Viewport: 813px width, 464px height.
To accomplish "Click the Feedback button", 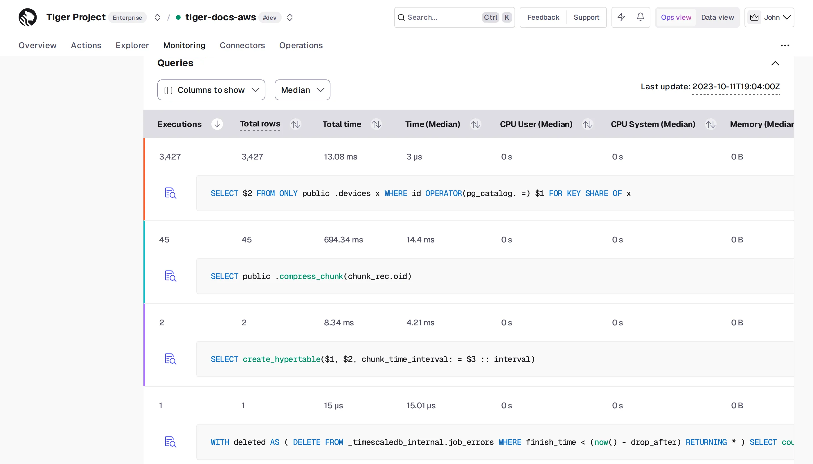I will (543, 17).
